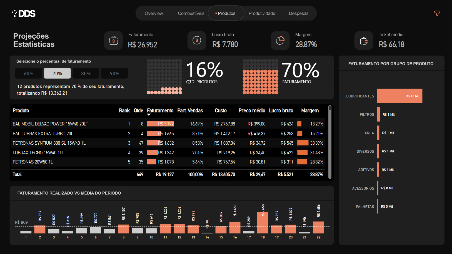Click day 22 bar showing R$ 1.486
The height and width of the screenshot is (254, 452).
[318, 227]
